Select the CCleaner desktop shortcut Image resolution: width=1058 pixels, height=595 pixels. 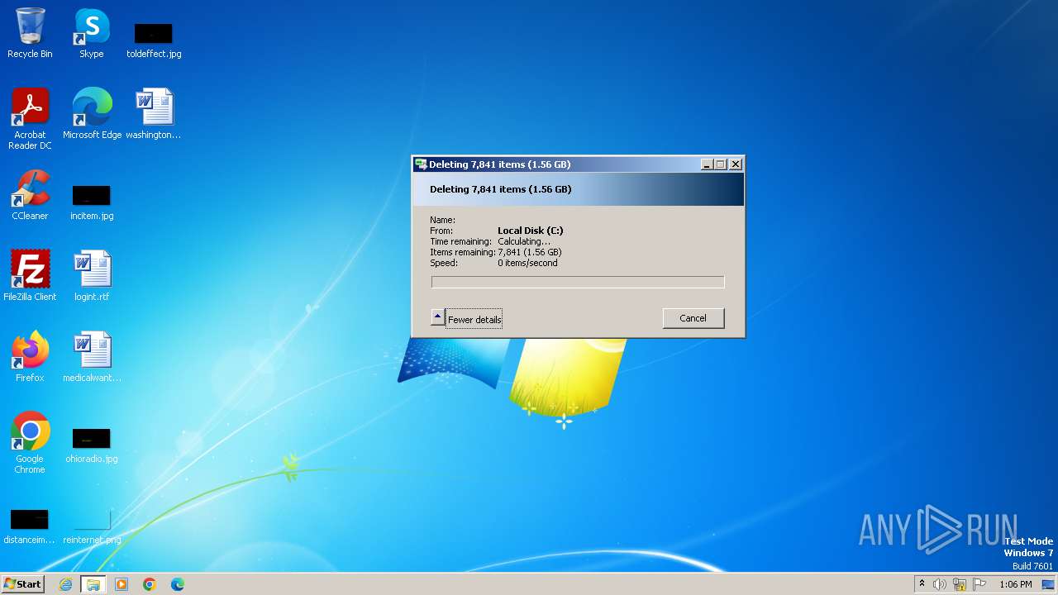click(30, 195)
